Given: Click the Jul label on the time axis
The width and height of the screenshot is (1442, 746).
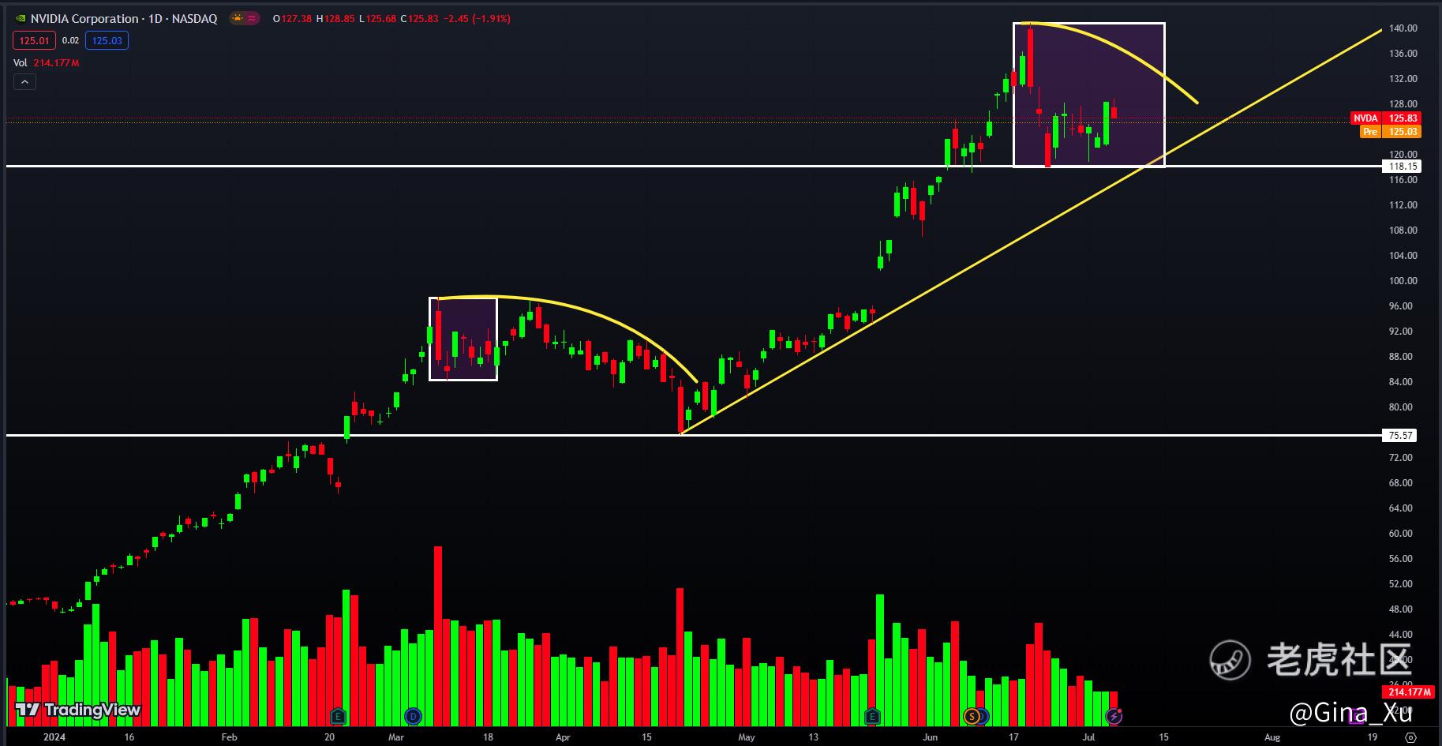Looking at the screenshot, I should pos(1089,737).
